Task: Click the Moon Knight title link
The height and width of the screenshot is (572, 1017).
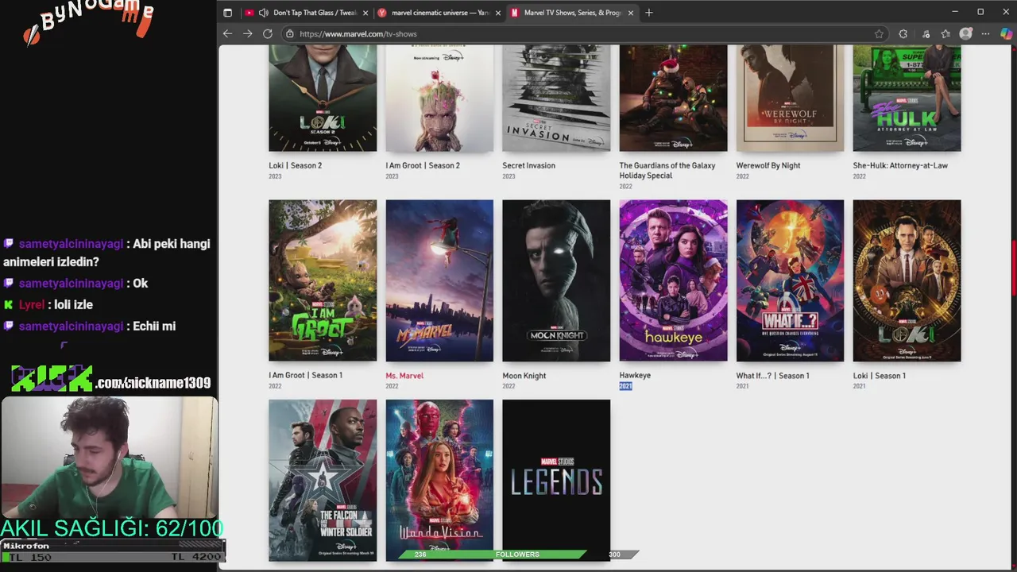Action: pos(524,375)
